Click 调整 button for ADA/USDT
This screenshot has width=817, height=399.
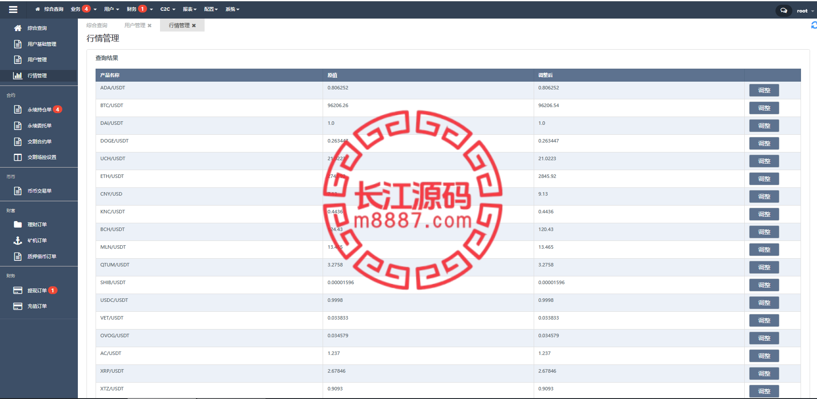point(764,90)
